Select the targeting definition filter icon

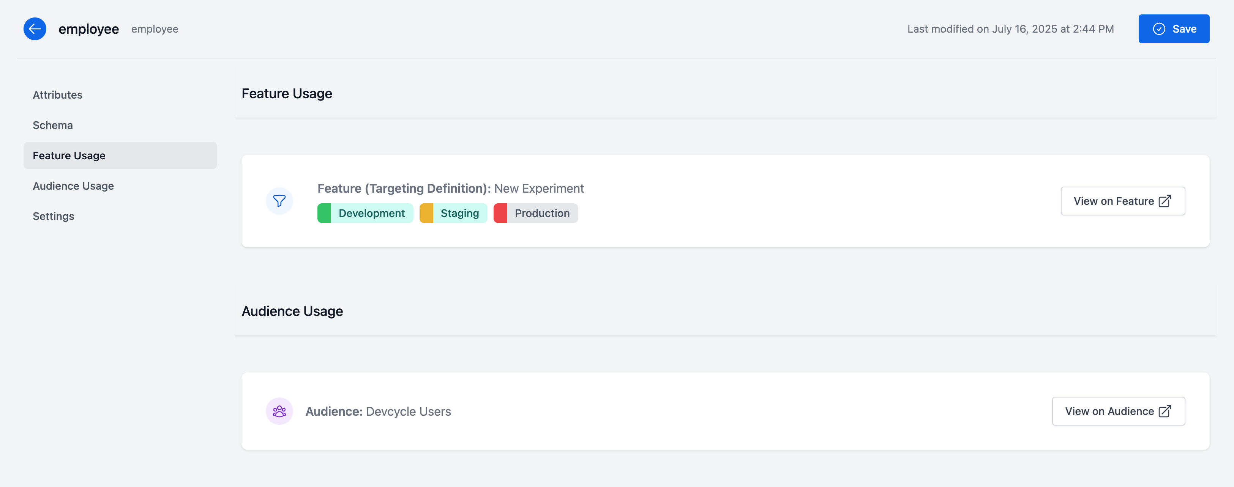[279, 201]
